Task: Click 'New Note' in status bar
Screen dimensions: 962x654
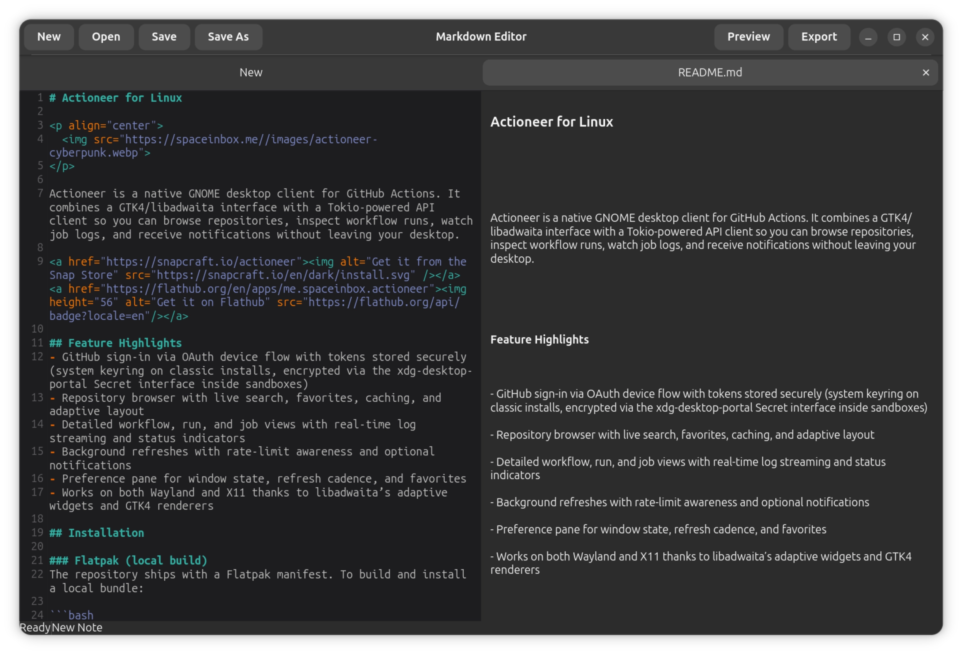Action: [x=77, y=628]
